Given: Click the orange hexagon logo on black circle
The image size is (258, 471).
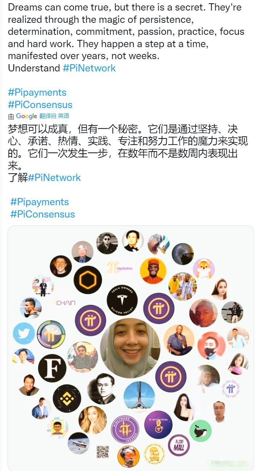Looking at the screenshot, I should (x=88, y=280).
